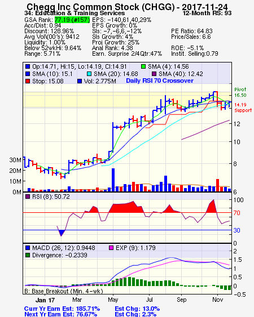
Task: Click the purple SMA (40) legend square
Action: [x=154, y=74]
